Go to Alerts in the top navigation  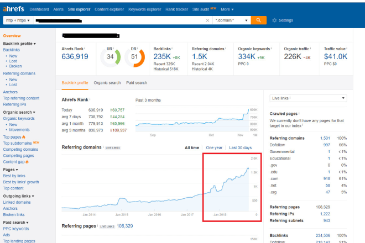click(x=58, y=9)
